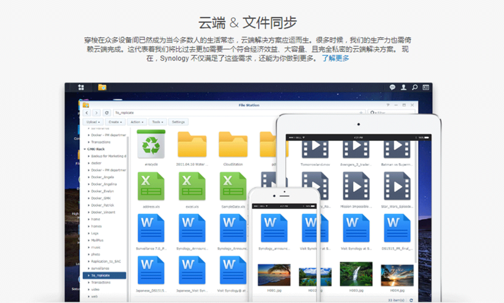The image size is (504, 303).
Task: Select Backup for Marketing folder in tree
Action: 109,156
